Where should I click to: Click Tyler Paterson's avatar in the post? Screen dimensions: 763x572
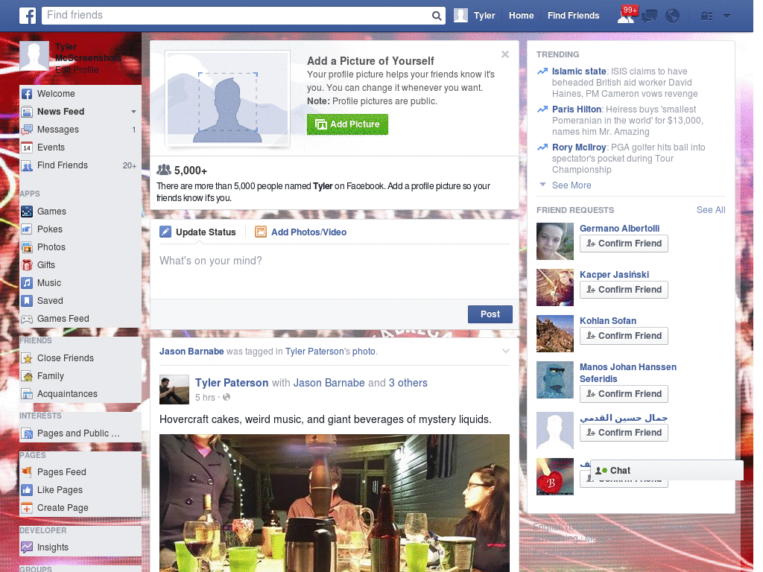174,390
